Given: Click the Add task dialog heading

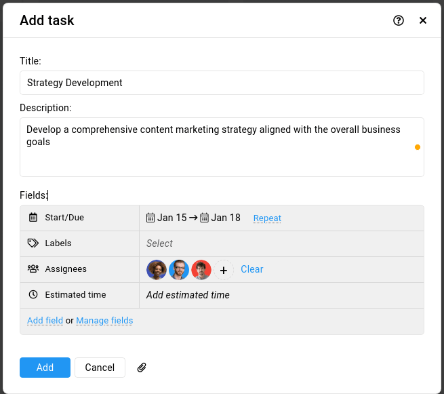Looking at the screenshot, I should pos(47,20).
